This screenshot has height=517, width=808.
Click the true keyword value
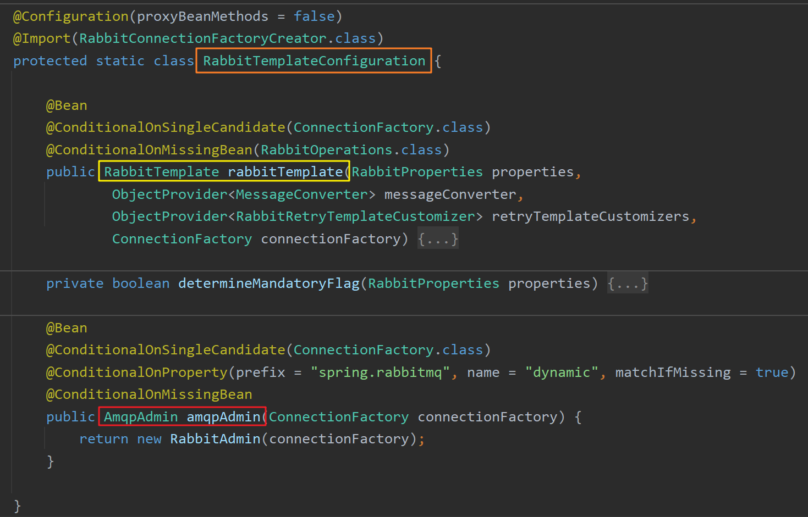(x=772, y=373)
